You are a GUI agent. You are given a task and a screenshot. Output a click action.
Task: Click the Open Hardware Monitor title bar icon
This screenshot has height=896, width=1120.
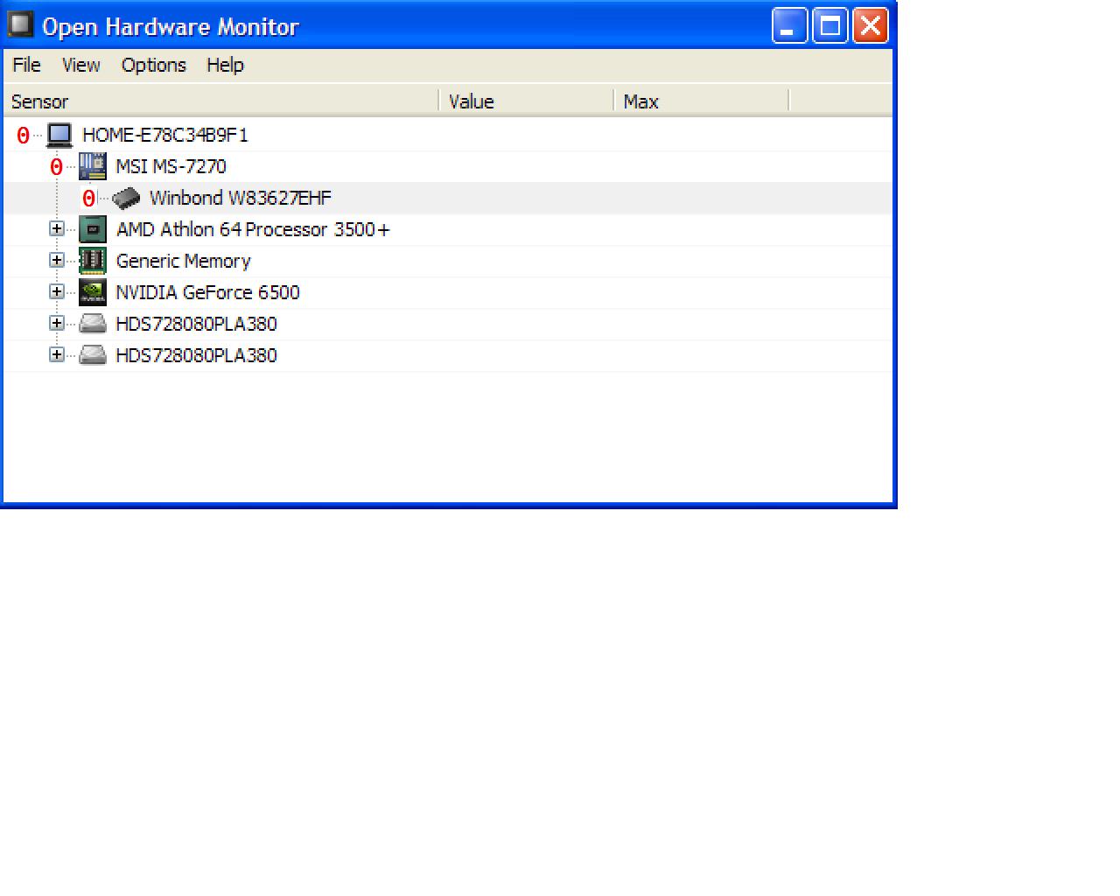[x=20, y=24]
